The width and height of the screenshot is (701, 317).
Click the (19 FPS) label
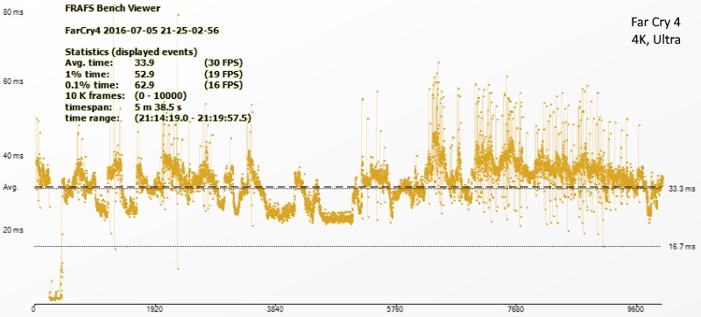tap(223, 74)
